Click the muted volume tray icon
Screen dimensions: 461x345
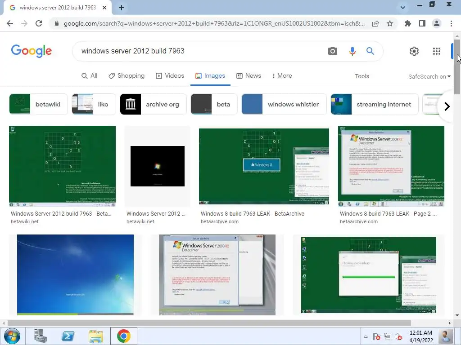tap(398, 336)
